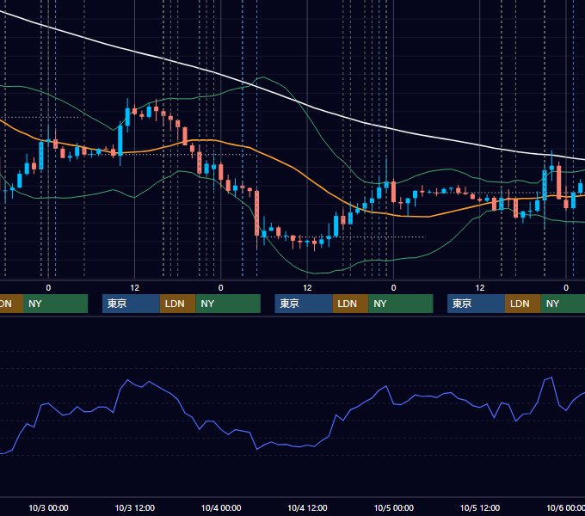Click the 10/4 12:00 time axis label
This screenshot has width=585, height=516.
pos(307,507)
